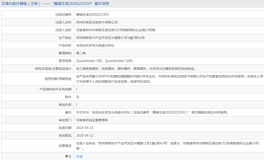This screenshot has height=160, width=264.
Task: Click the 审批部门 label
Action: (65, 120)
